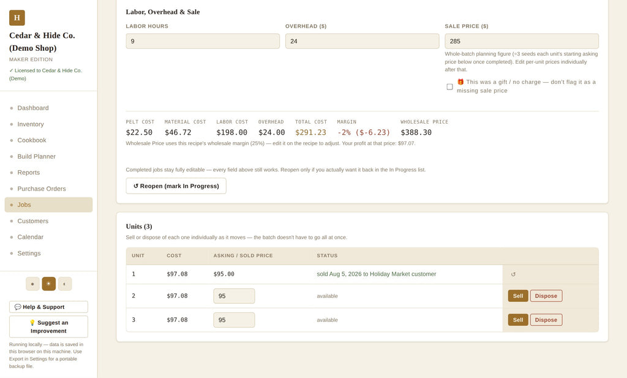Toggle the gift / no charge checkbox
This screenshot has height=378, width=627.
449,86
